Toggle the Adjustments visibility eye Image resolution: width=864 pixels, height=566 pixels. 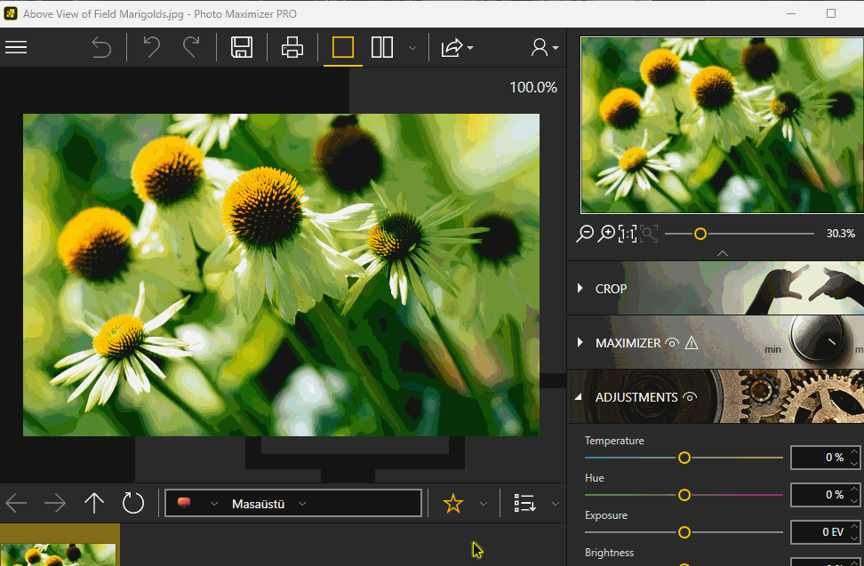(689, 397)
